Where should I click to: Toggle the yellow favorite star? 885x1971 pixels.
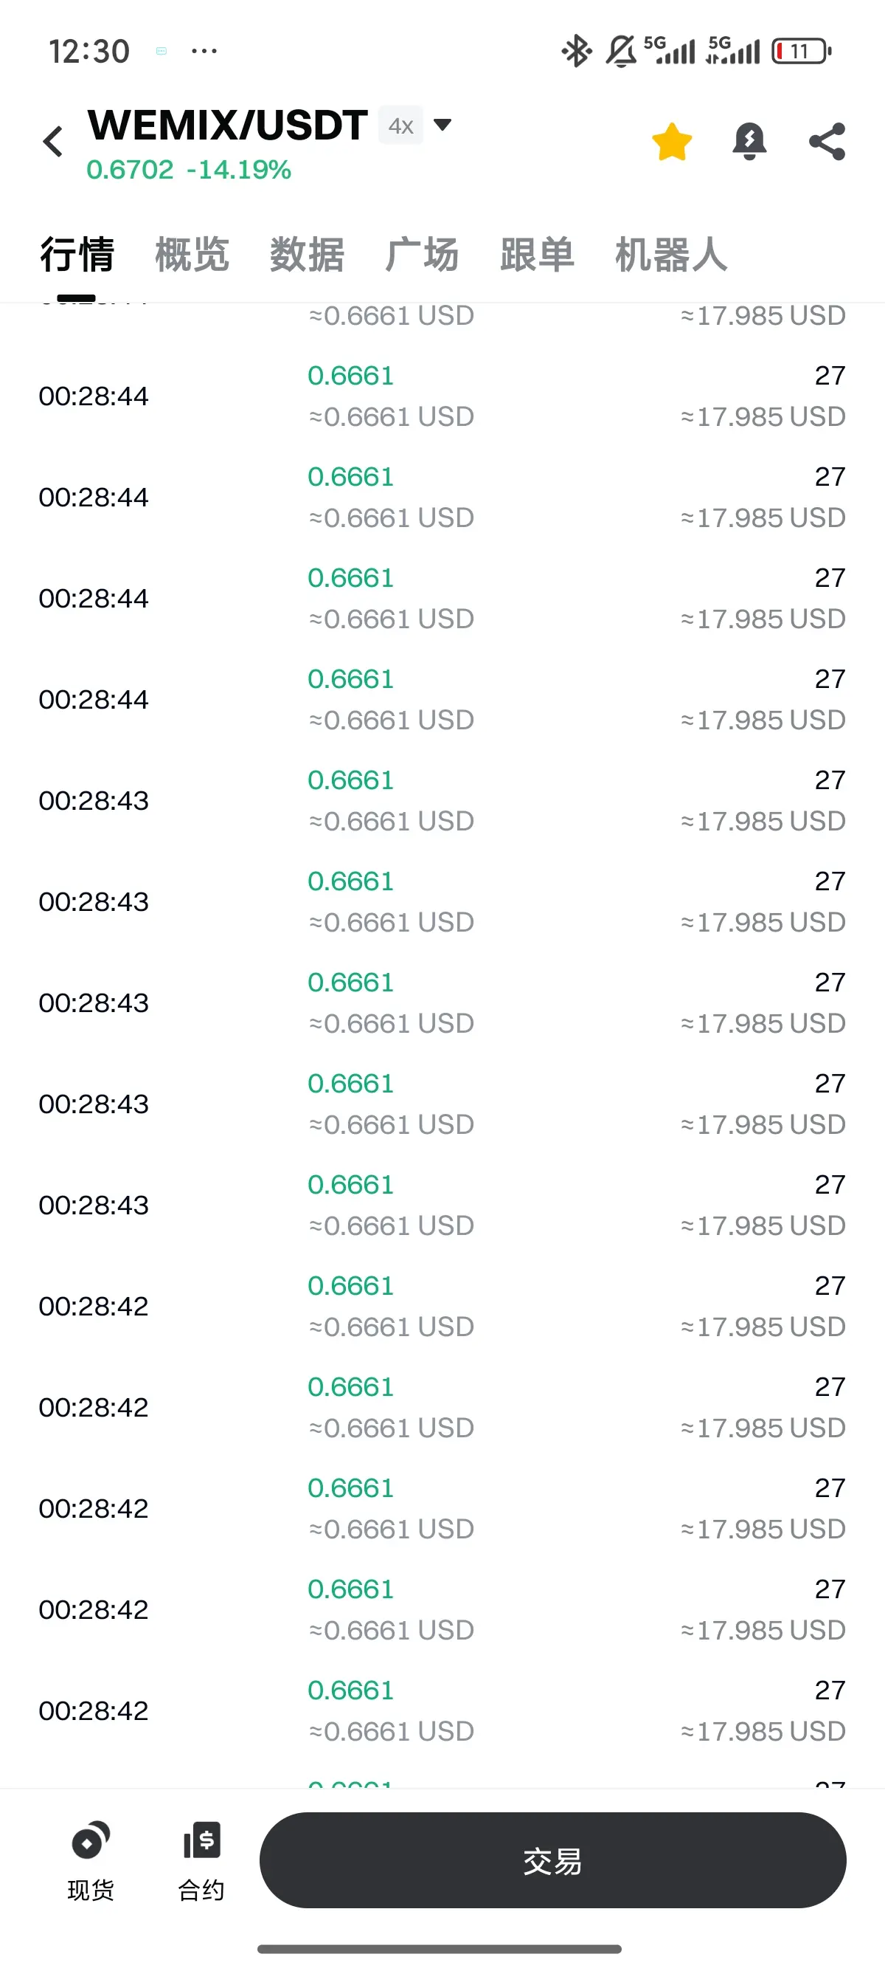point(672,142)
